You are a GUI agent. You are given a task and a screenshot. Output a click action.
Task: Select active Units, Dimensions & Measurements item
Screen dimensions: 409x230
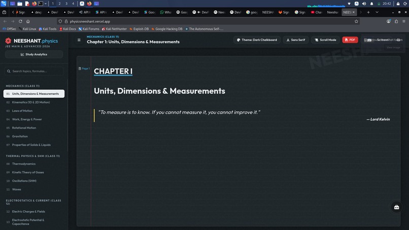34,94
